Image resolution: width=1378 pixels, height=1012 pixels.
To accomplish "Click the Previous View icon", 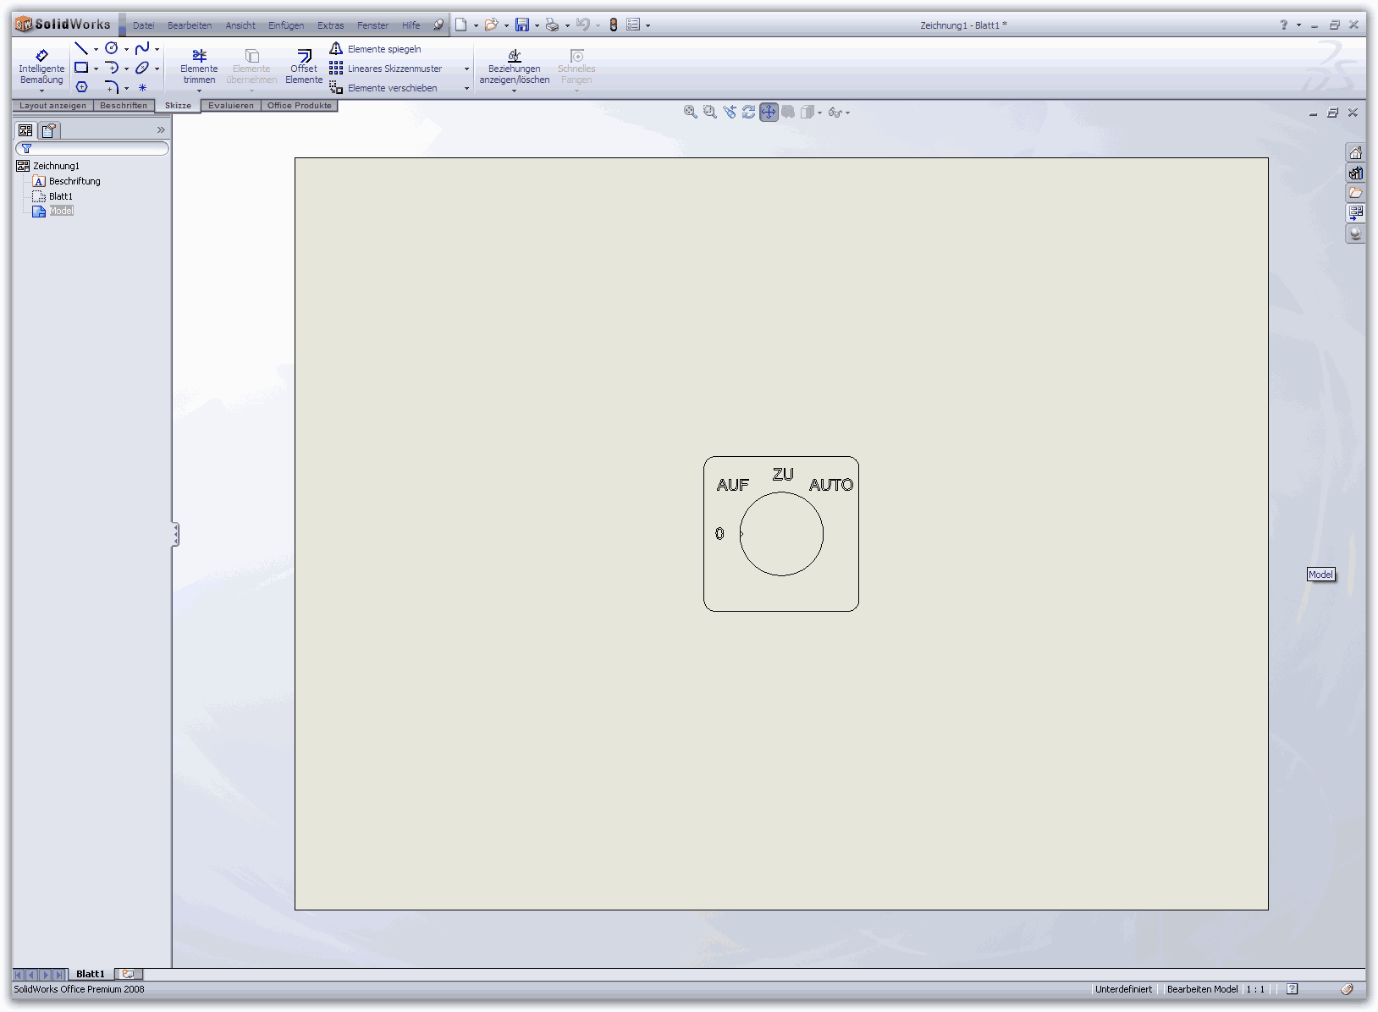I will point(730,112).
